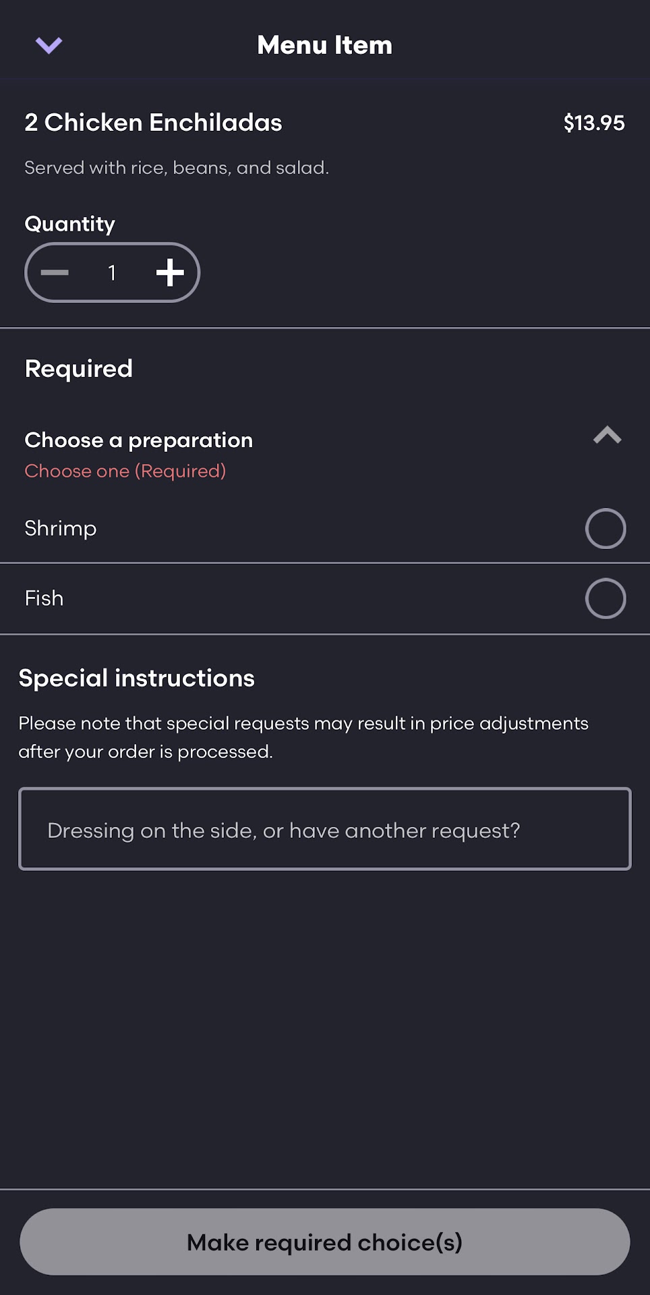Tap the Fish option label text
Image resolution: width=650 pixels, height=1295 pixels.
pyautogui.click(x=45, y=598)
